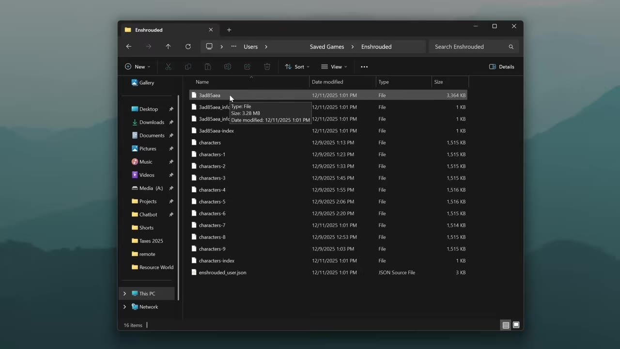Click Users in the breadcrumb path
Viewport: 620px width, 349px height.
pos(250,47)
